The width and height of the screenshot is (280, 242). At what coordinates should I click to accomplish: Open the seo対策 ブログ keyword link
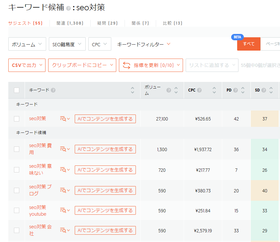click(41, 190)
